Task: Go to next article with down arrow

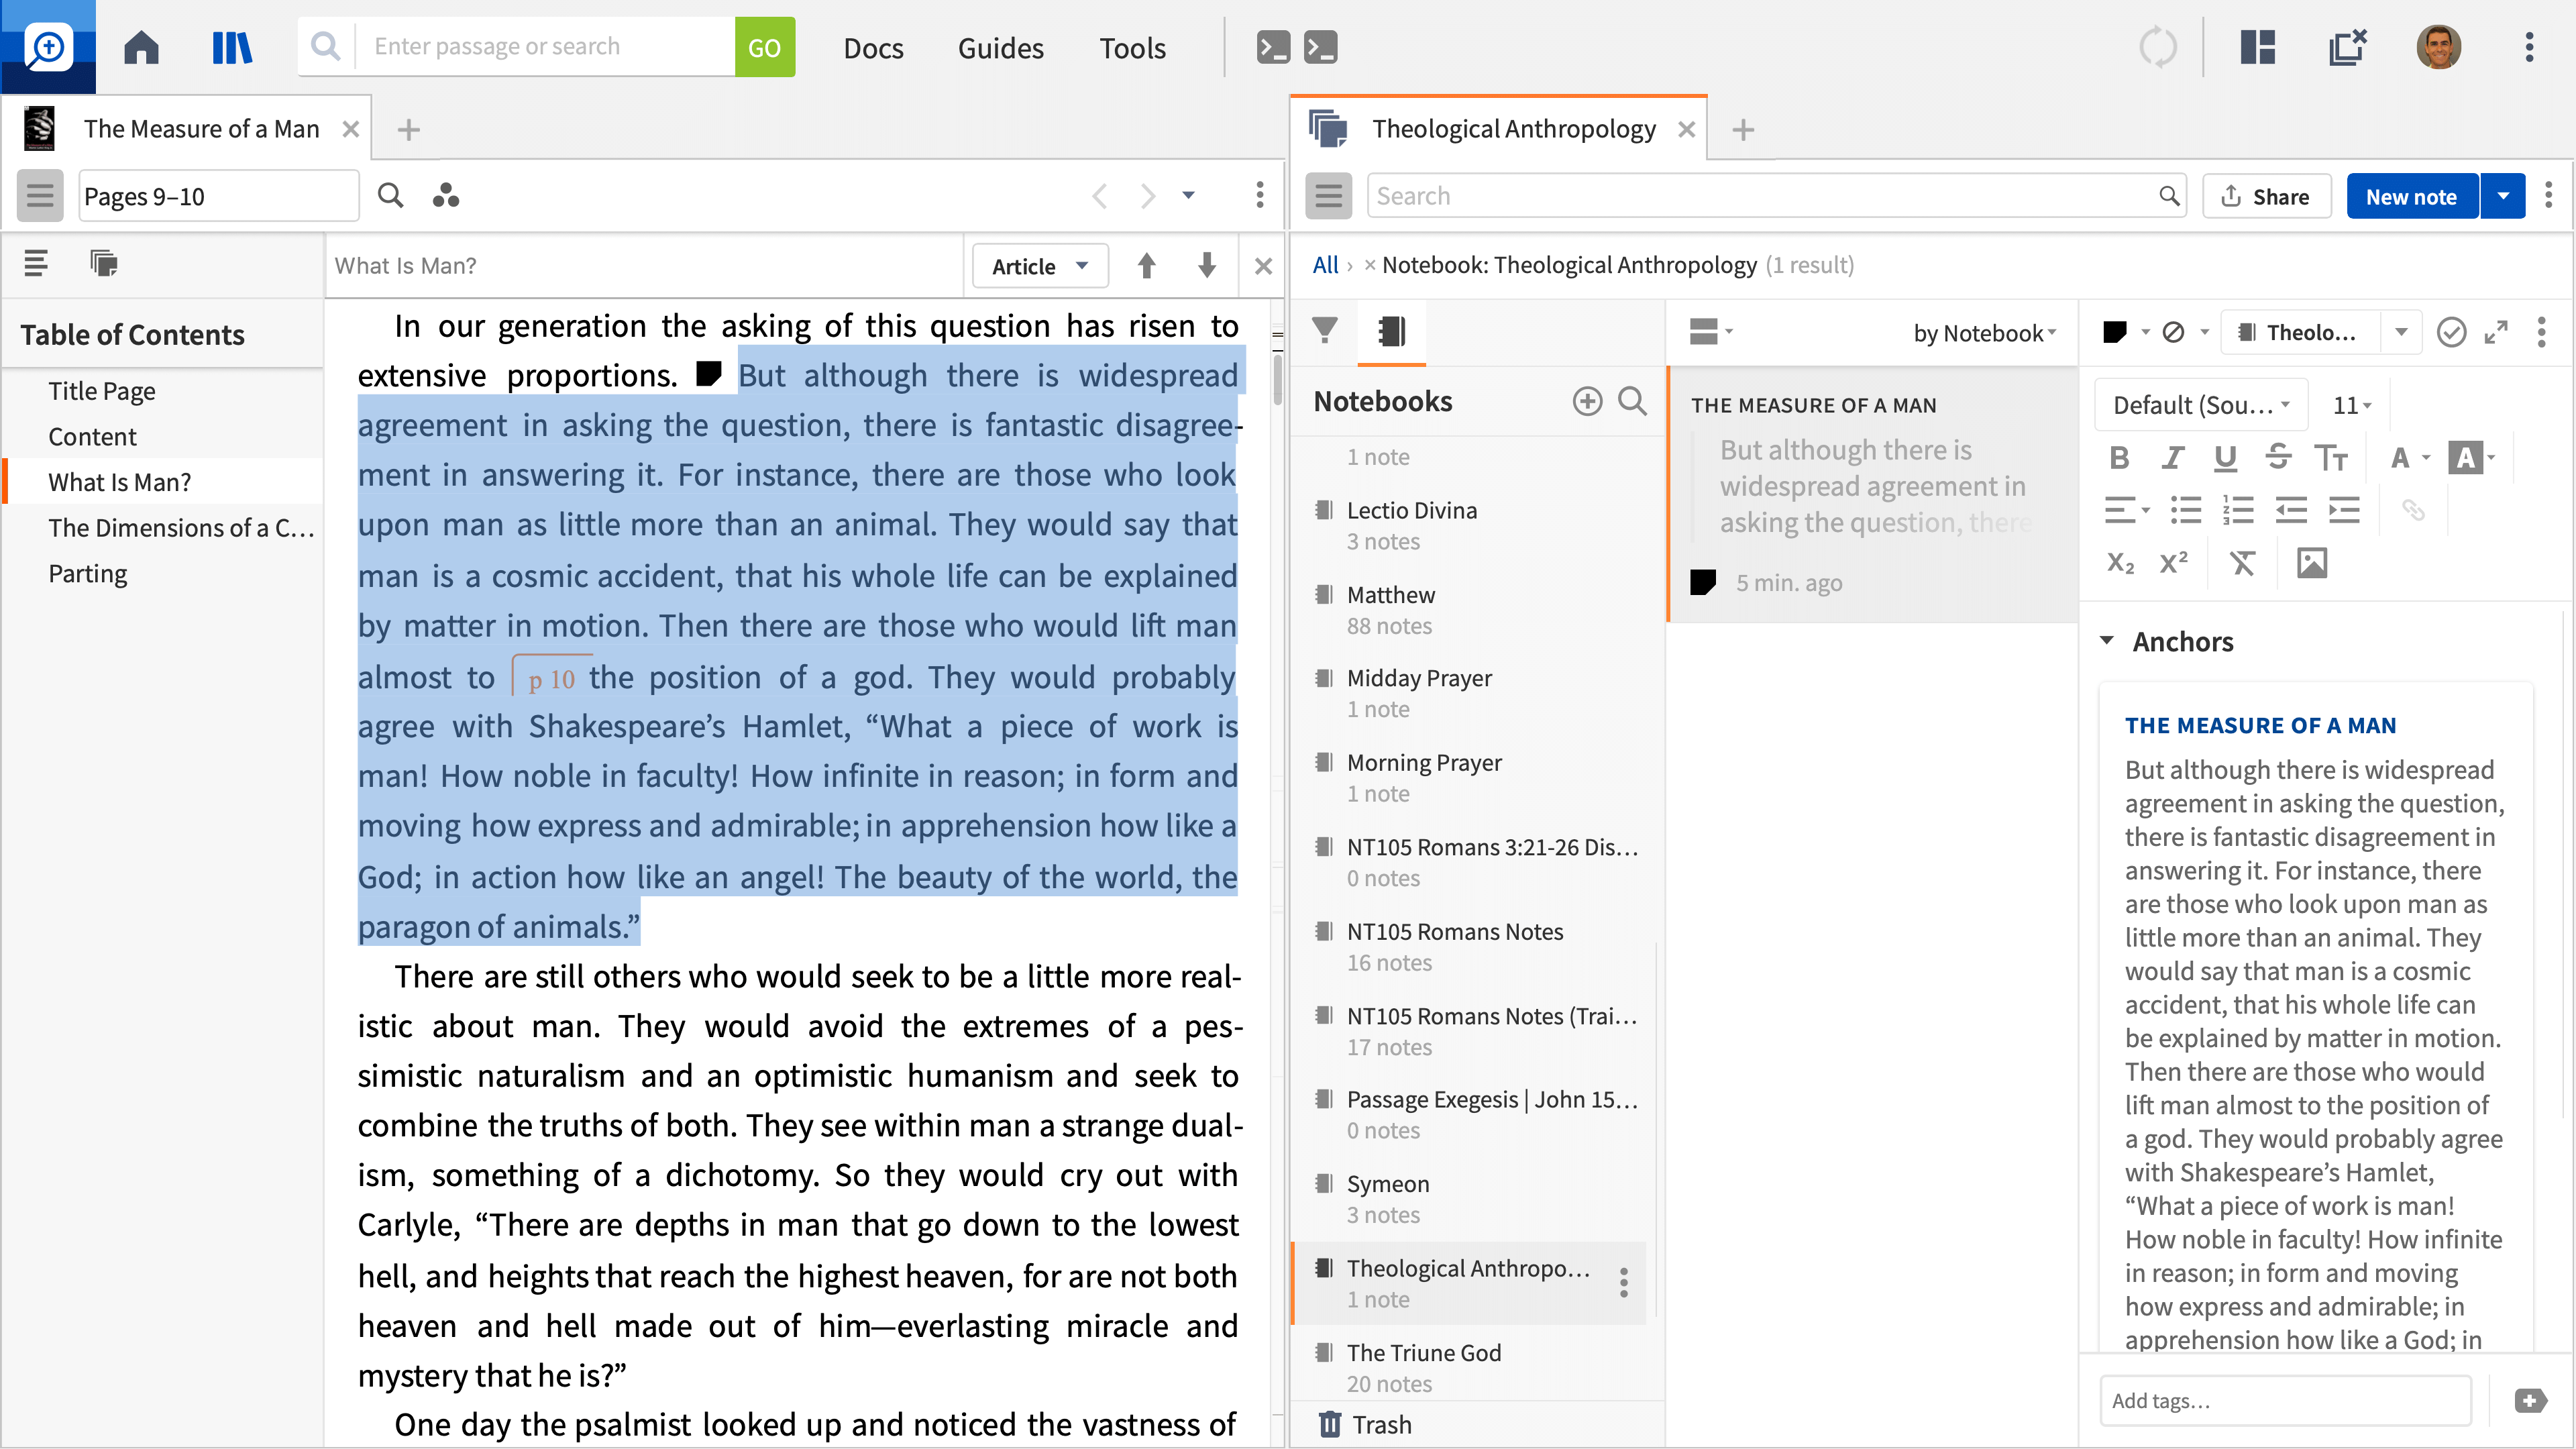Action: (1207, 266)
